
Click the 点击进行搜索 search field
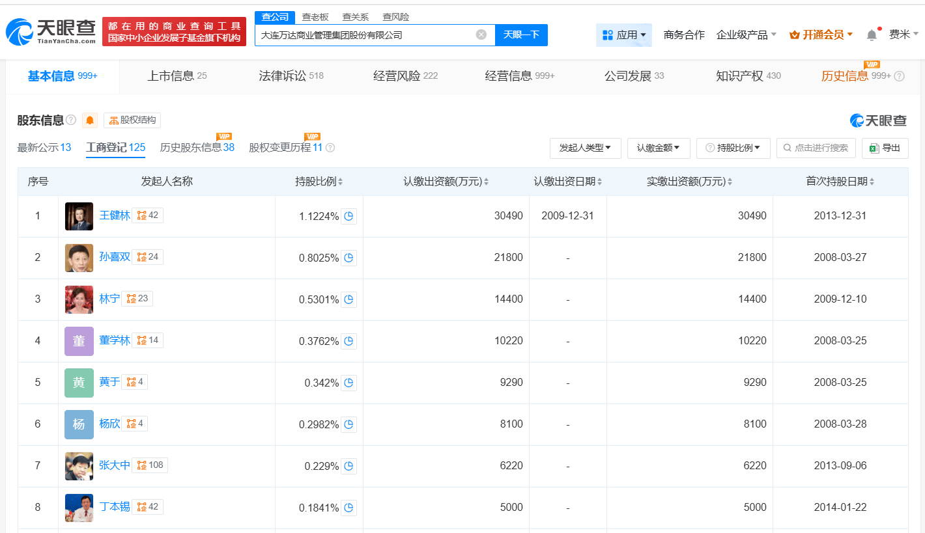[x=816, y=148]
